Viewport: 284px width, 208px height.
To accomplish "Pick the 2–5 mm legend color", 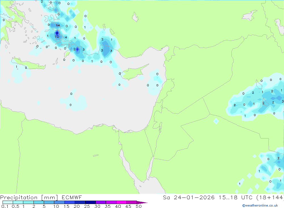I will pos(39,202).
